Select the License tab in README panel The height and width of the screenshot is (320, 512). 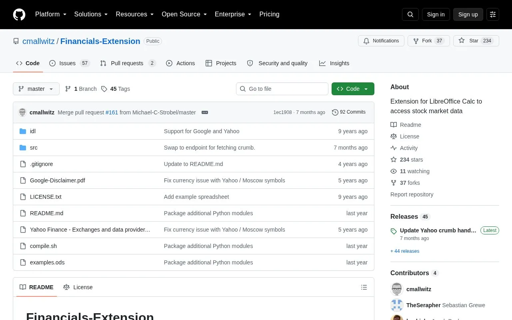78,287
